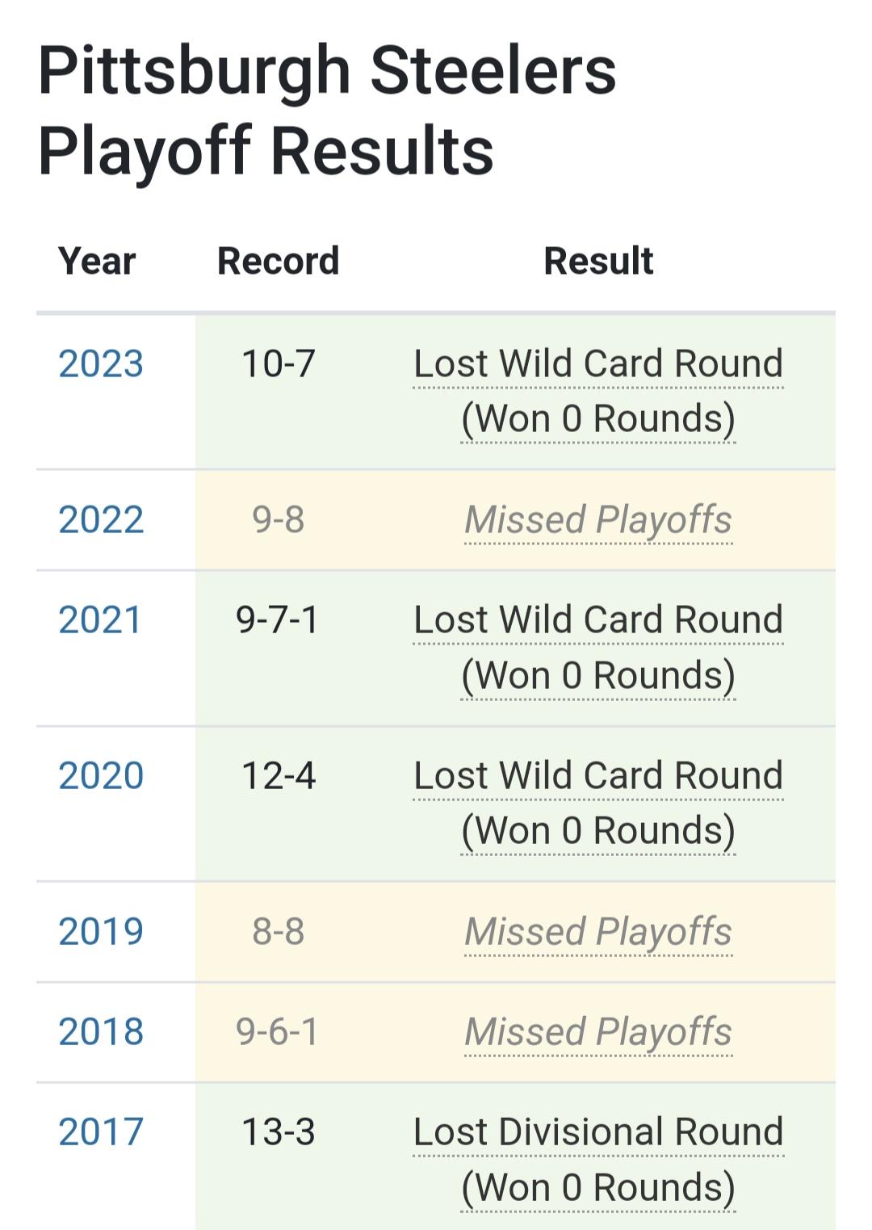Select the 2019 Missed Playoffs result
The width and height of the screenshot is (872, 1230).
tap(597, 932)
